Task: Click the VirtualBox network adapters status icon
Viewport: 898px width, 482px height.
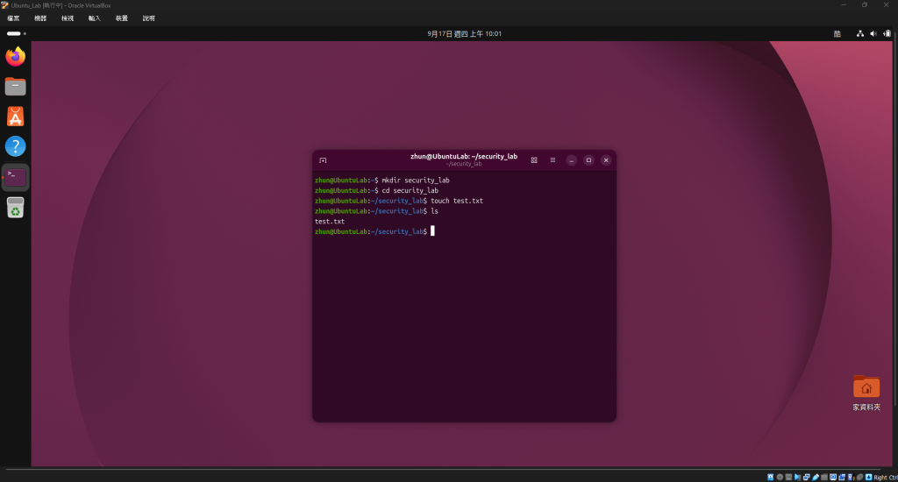Action: point(807,477)
